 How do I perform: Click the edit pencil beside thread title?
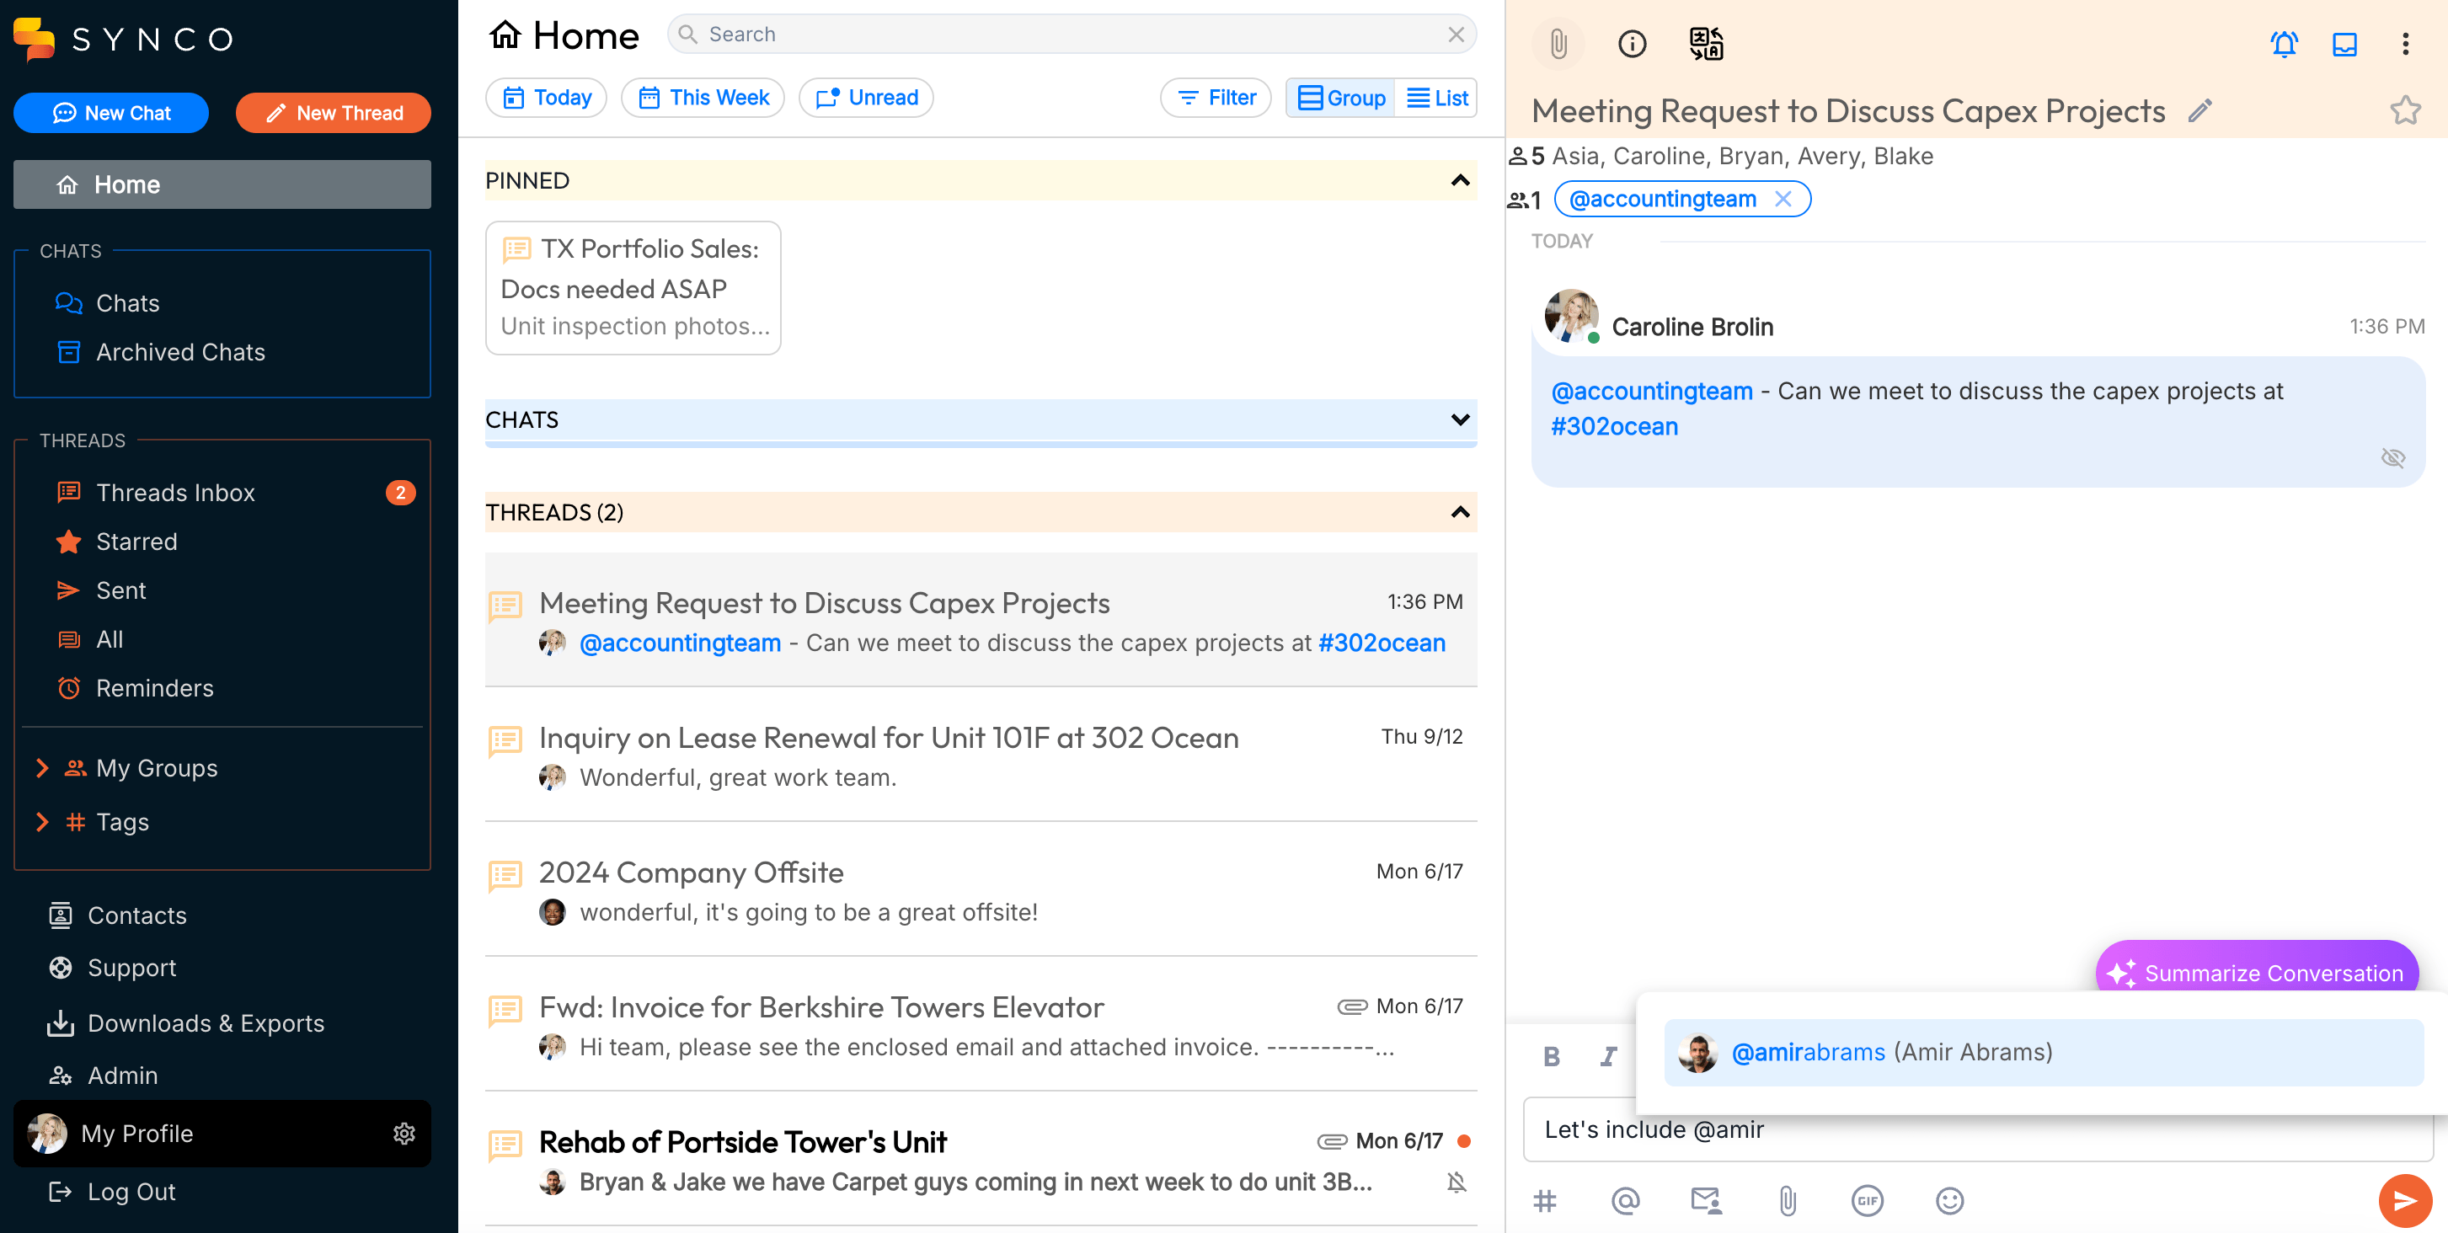2200,111
